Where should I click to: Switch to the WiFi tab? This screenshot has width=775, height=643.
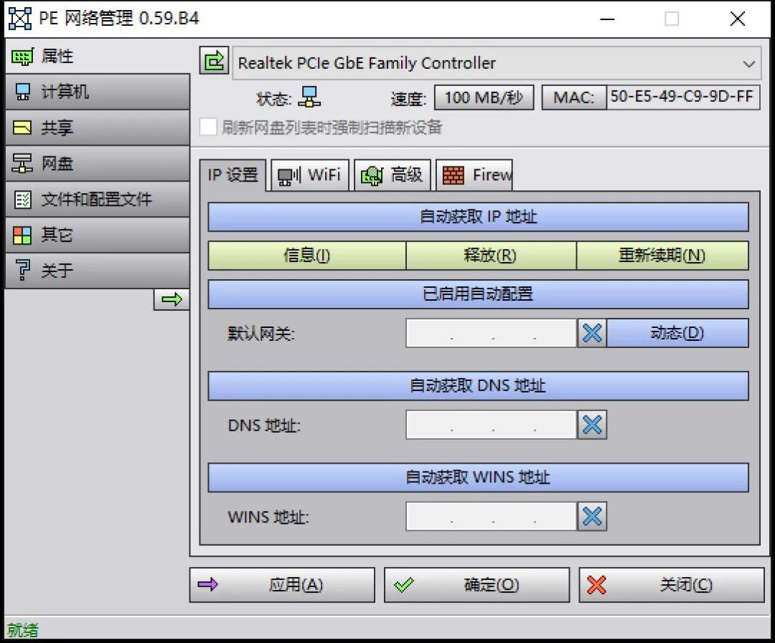[x=310, y=174]
